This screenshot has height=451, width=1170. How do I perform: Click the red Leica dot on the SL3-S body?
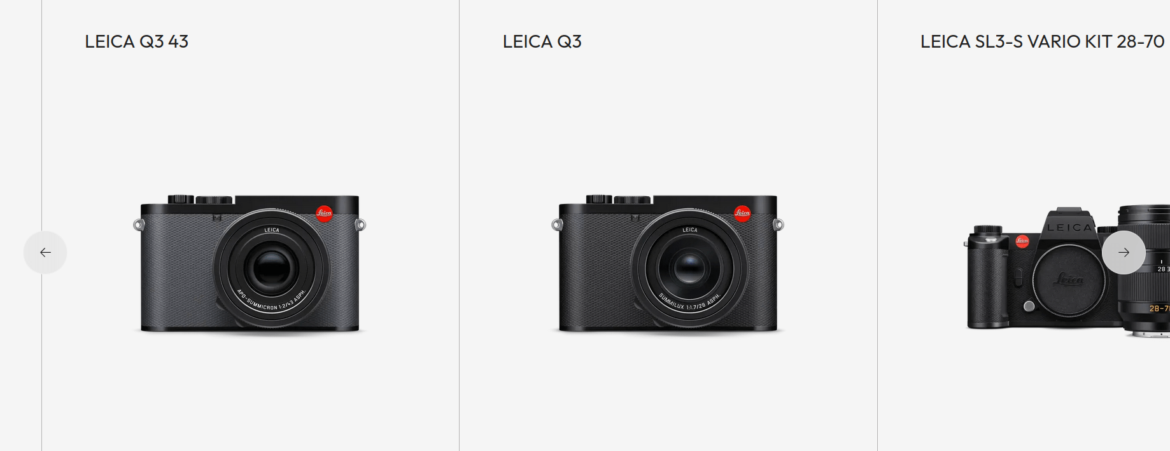tap(1022, 241)
